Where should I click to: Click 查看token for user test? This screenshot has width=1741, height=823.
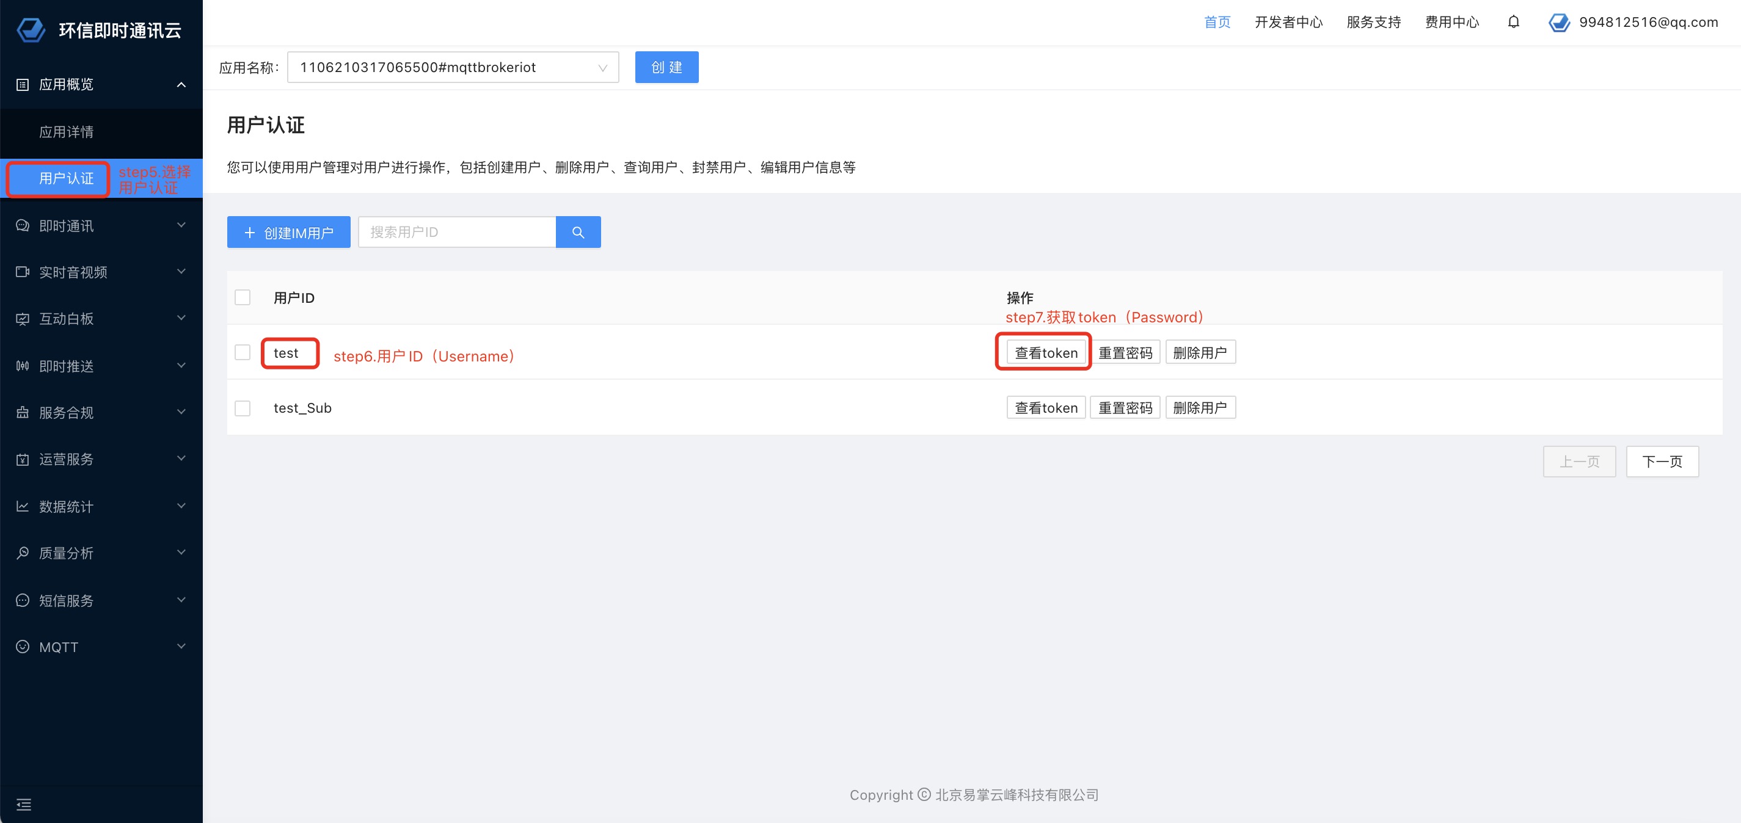pos(1046,353)
